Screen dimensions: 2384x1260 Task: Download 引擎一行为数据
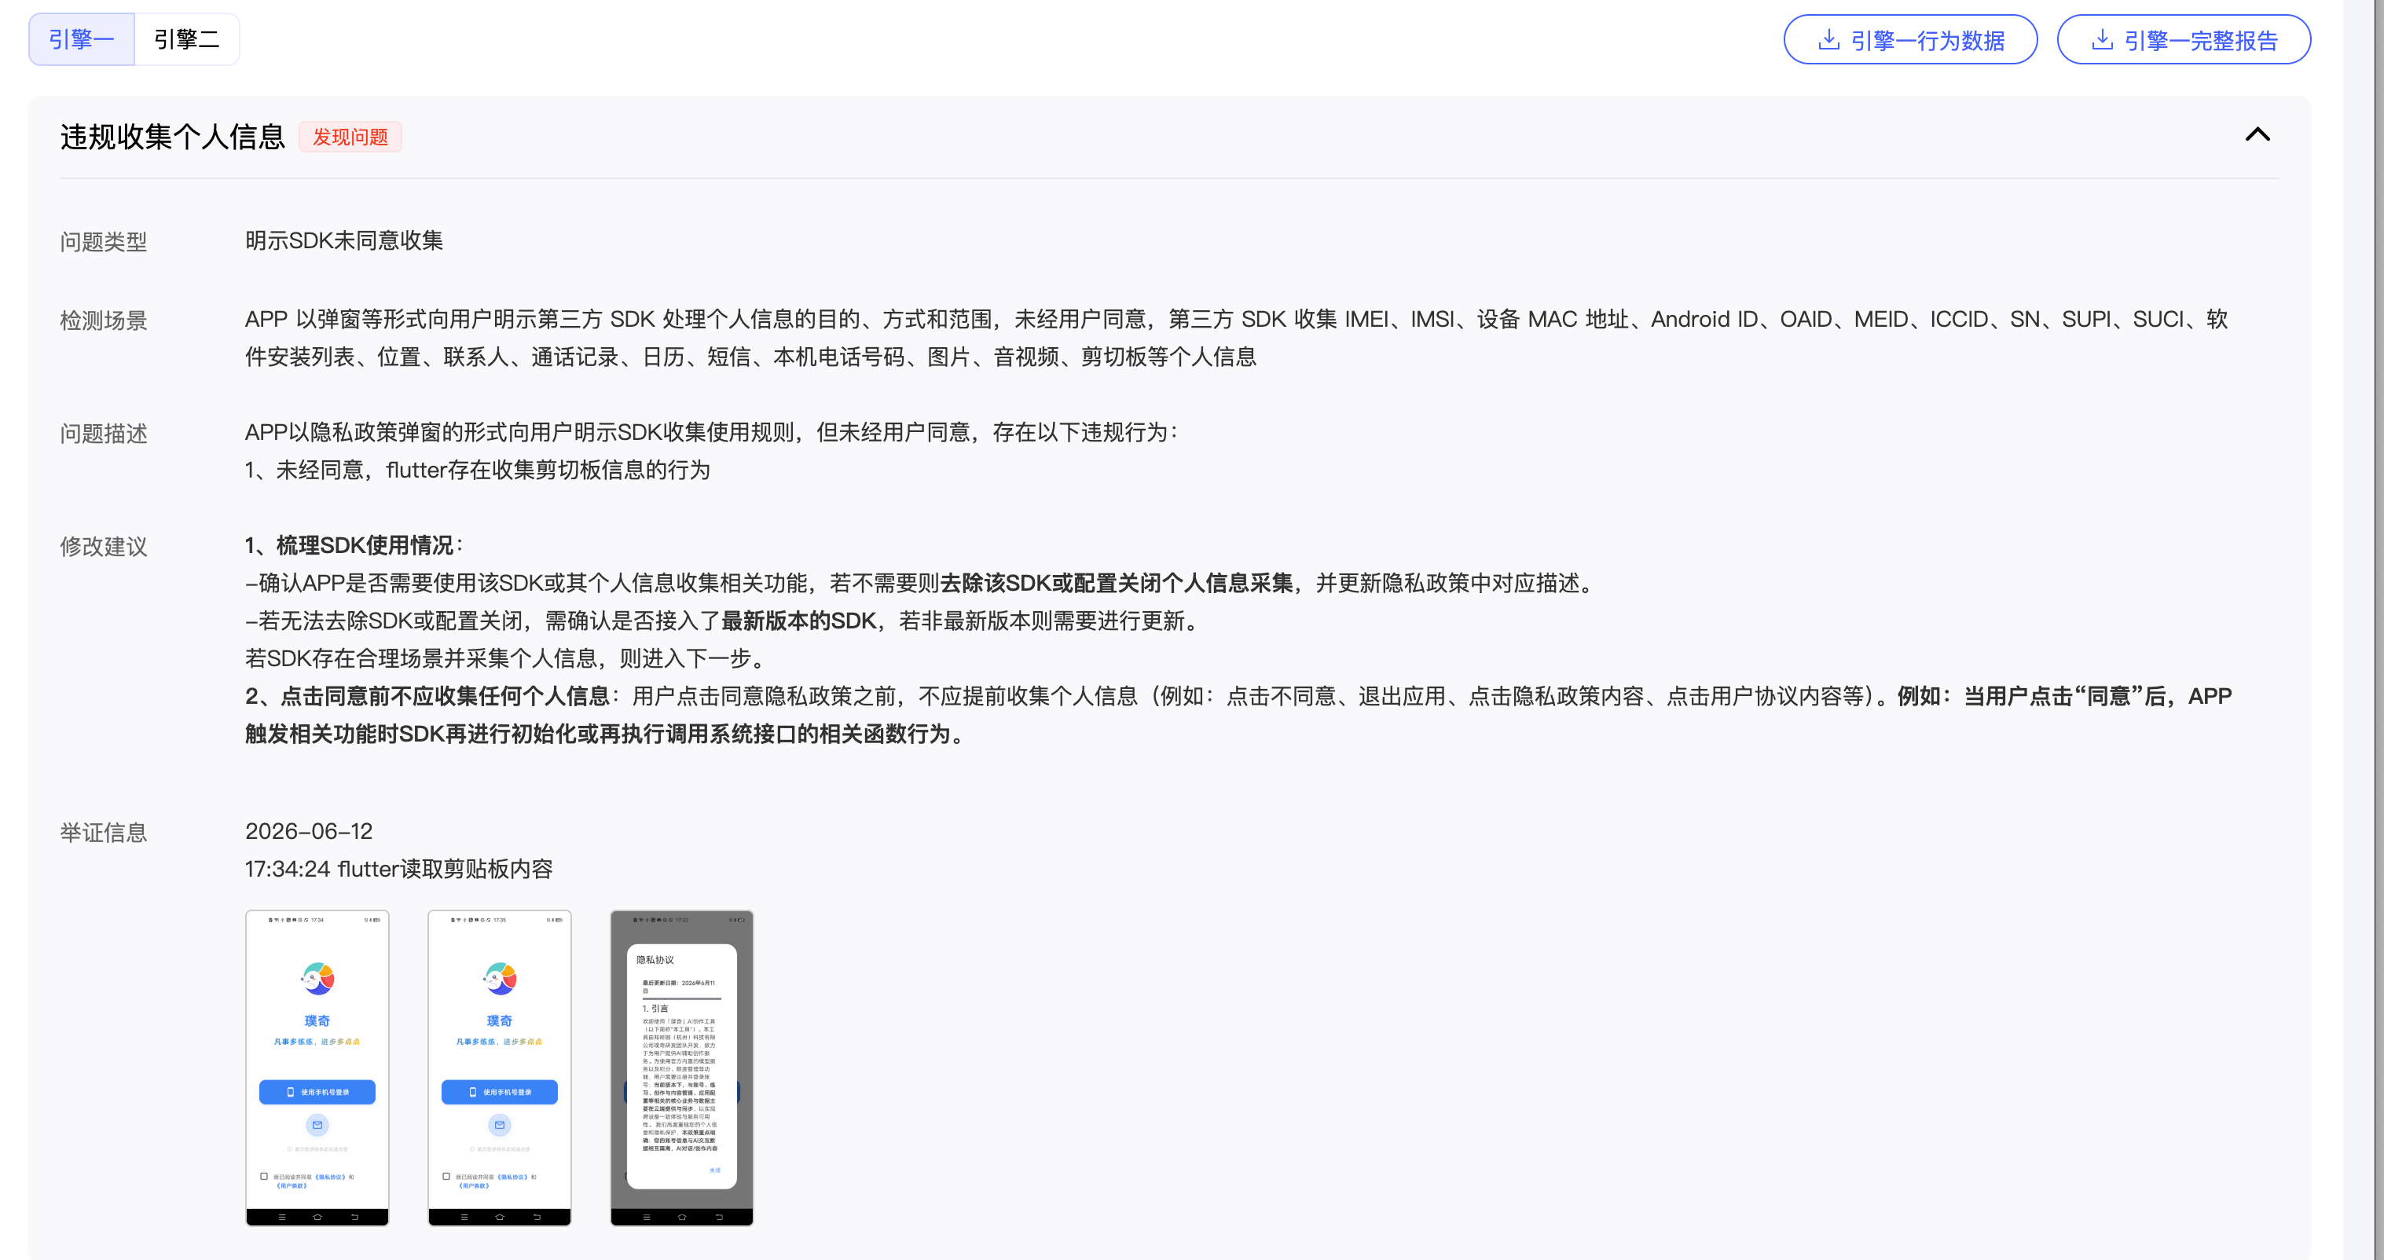tap(1910, 40)
